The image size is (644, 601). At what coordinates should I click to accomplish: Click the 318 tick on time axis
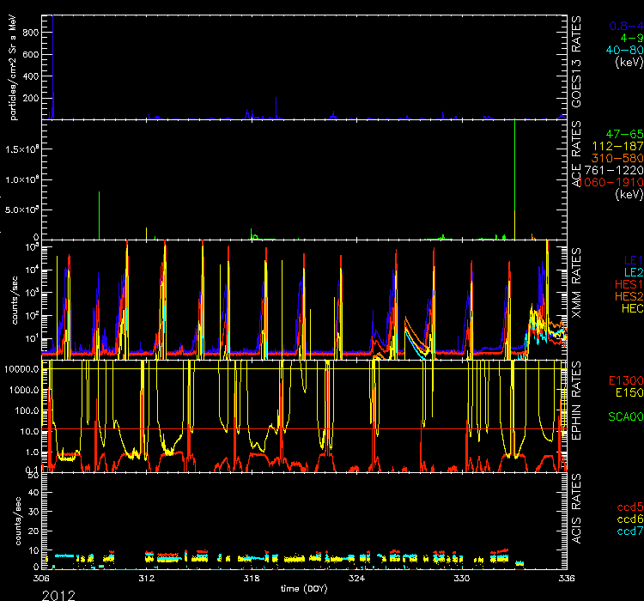click(252, 580)
